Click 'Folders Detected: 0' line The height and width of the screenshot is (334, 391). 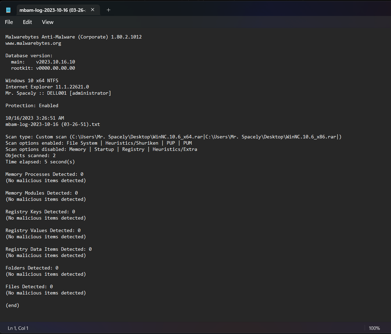pos(32,268)
